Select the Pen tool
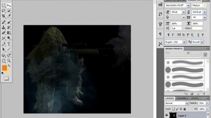Image resolution: width=211 pixels, height=118 pixels. click(4, 44)
